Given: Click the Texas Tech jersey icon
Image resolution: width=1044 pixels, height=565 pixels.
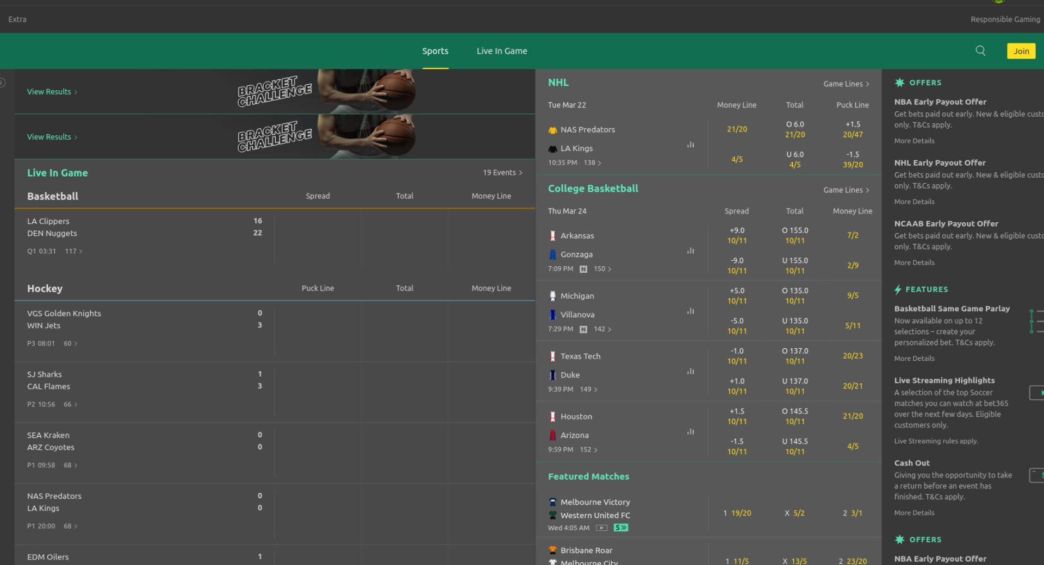Looking at the screenshot, I should coord(552,356).
